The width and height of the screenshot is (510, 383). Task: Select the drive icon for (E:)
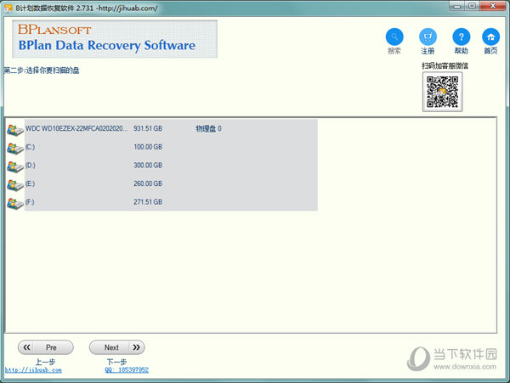tap(14, 185)
